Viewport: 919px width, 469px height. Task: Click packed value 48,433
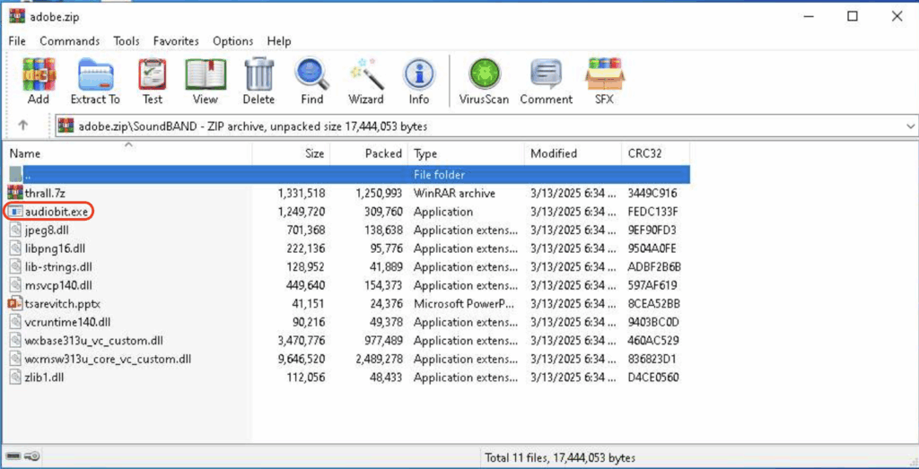[x=387, y=378]
